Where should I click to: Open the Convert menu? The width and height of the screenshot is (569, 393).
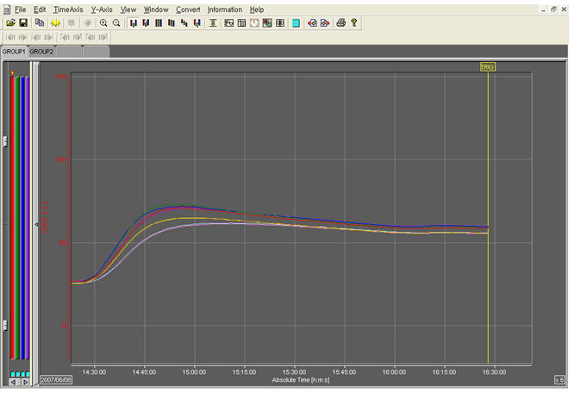(188, 9)
